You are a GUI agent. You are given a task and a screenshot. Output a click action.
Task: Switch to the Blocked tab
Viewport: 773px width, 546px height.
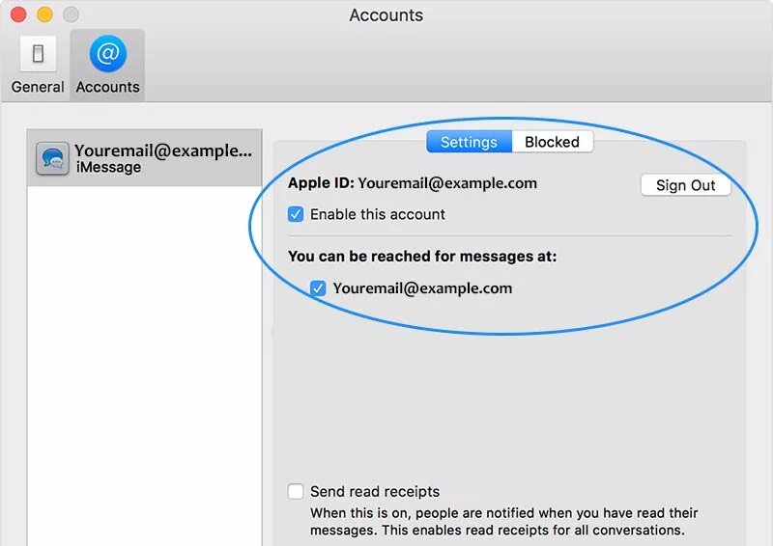(552, 142)
